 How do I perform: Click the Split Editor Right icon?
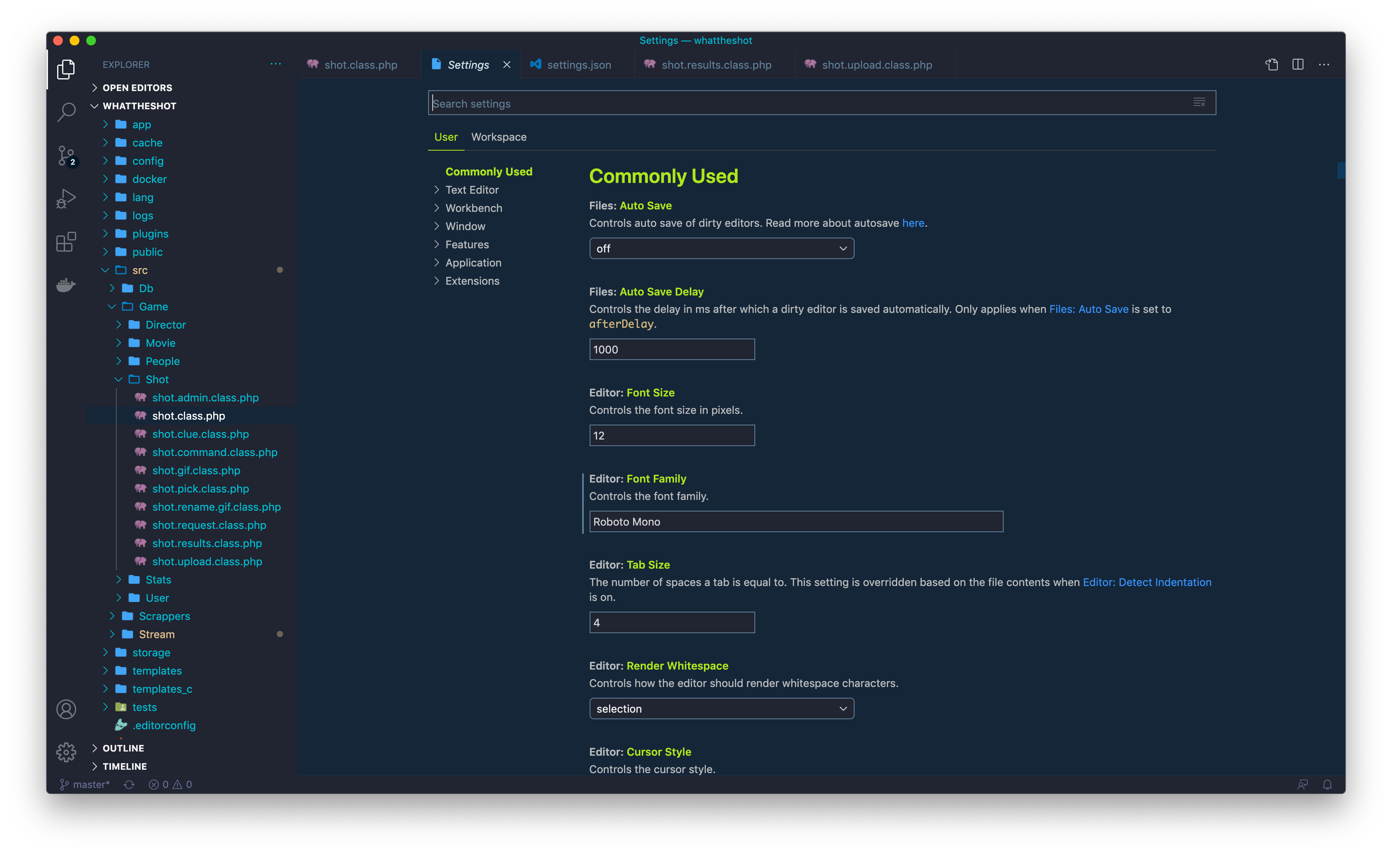tap(1298, 65)
